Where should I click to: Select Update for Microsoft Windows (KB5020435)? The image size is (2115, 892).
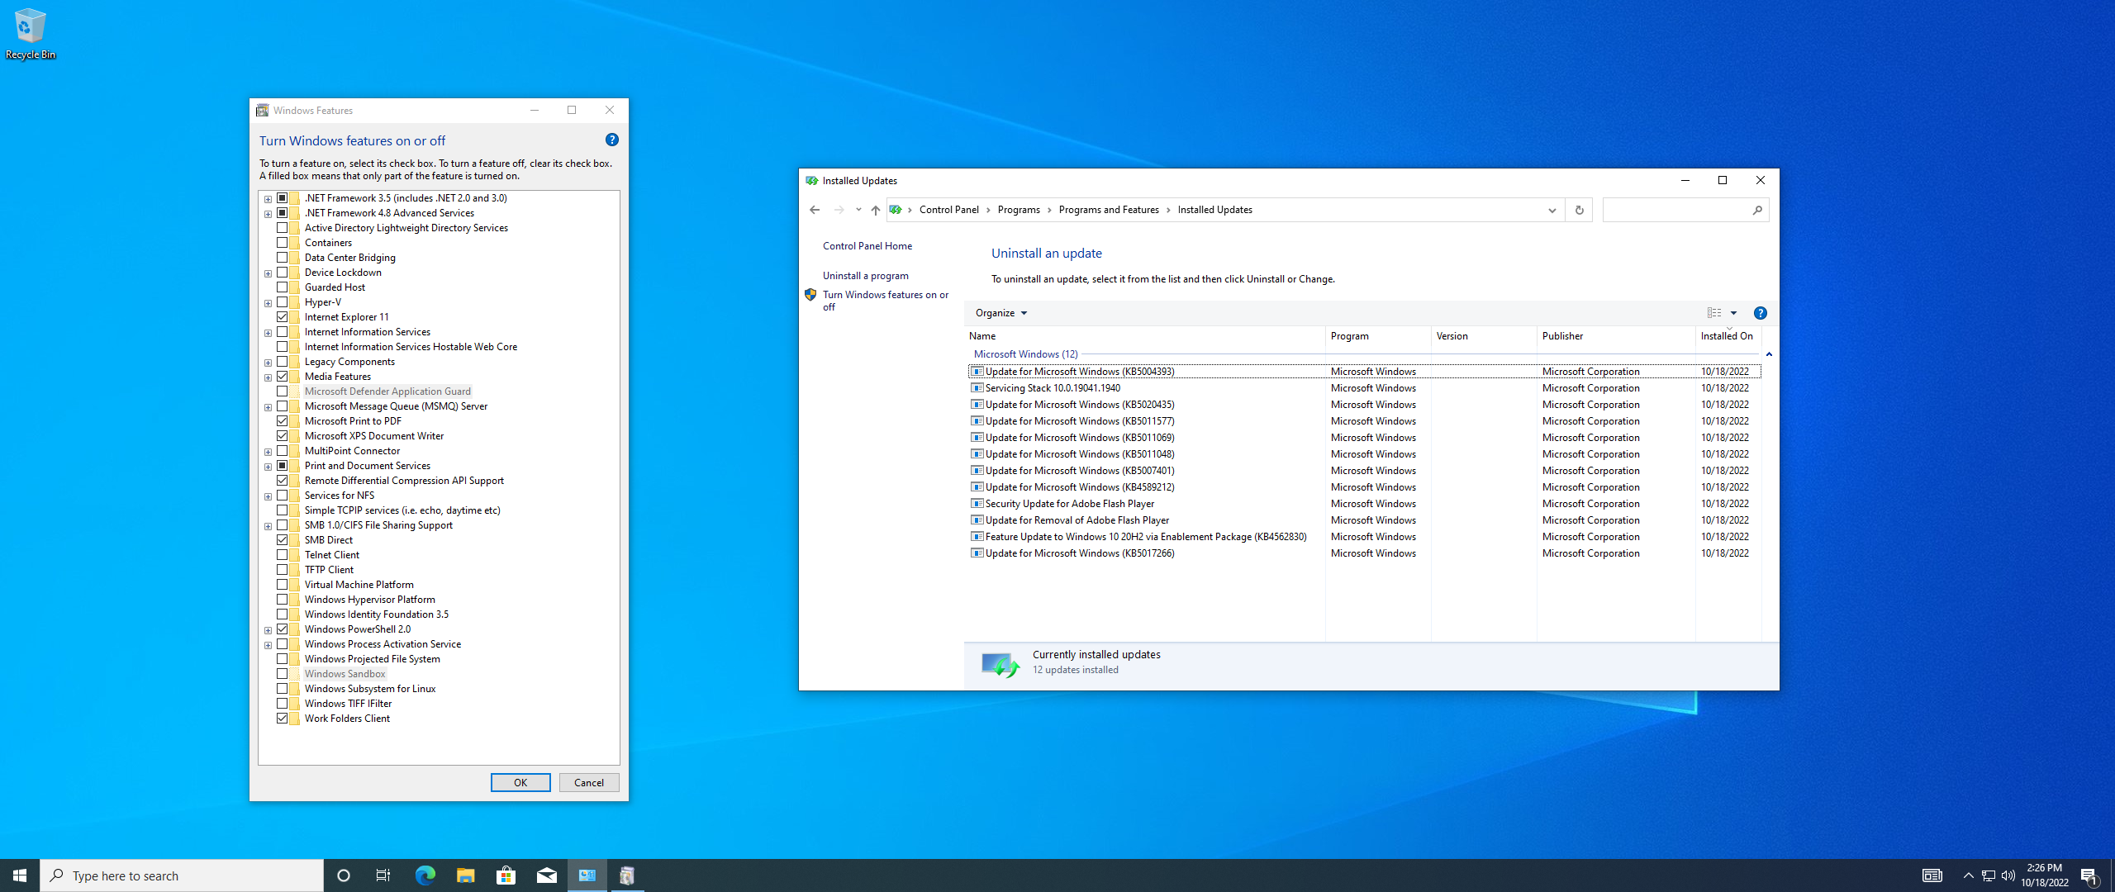1364,405
